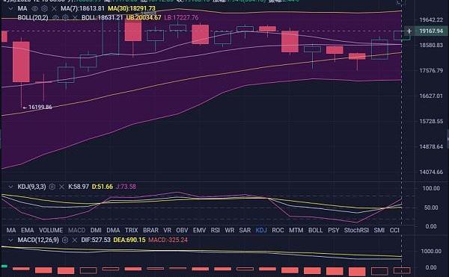This screenshot has width=449, height=277.
Task: Add the CCI indicator
Action: pos(394,230)
